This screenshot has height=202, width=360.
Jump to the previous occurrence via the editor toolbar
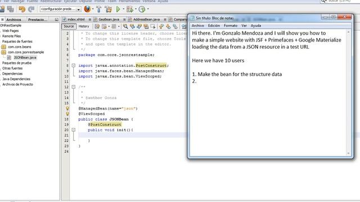(132, 26)
